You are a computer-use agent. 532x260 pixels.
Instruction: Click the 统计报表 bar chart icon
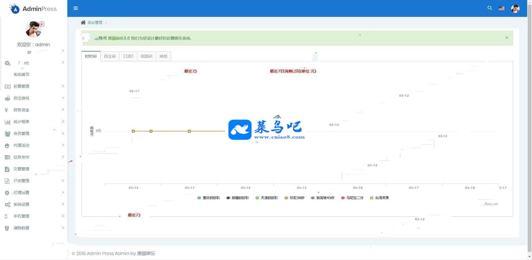(x=8, y=122)
